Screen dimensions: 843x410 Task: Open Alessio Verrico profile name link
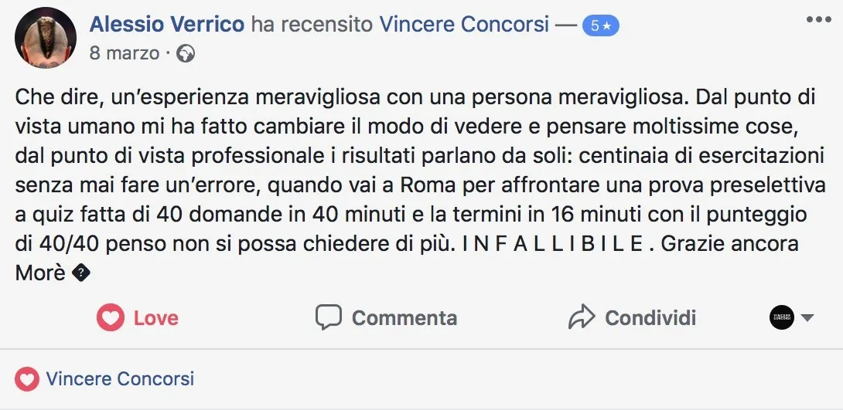pos(167,24)
